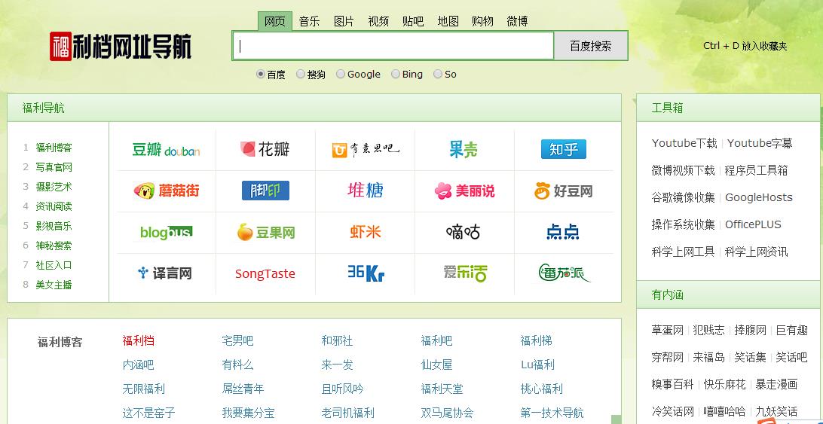The image size is (823, 424).
Task: Open 资讯阅读 category link
Action: (x=54, y=206)
